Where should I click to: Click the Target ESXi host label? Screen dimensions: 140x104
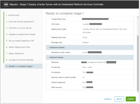tap(58, 19)
